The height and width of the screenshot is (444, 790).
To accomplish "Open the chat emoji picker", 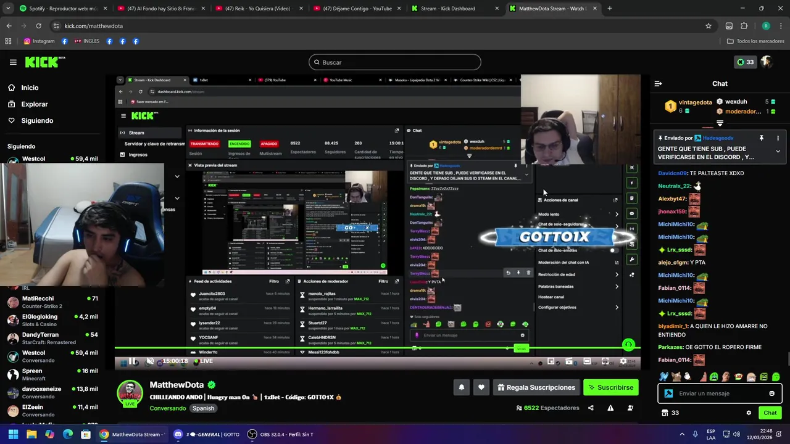I will pyautogui.click(x=771, y=393).
